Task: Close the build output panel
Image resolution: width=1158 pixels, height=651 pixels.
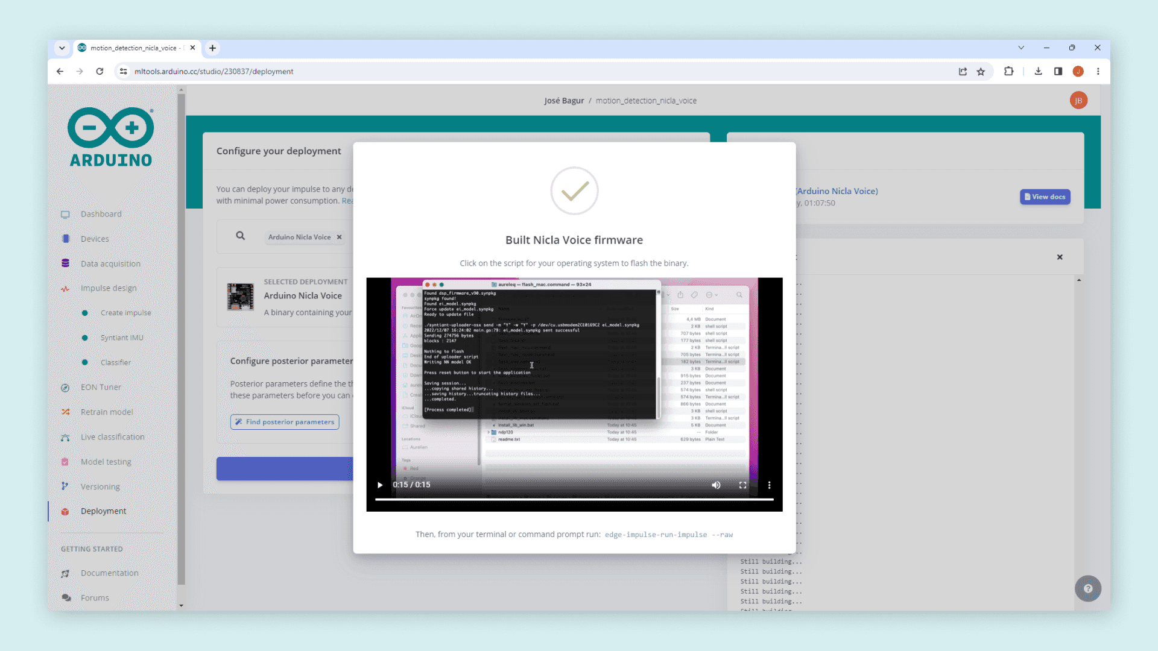Action: tap(1060, 257)
